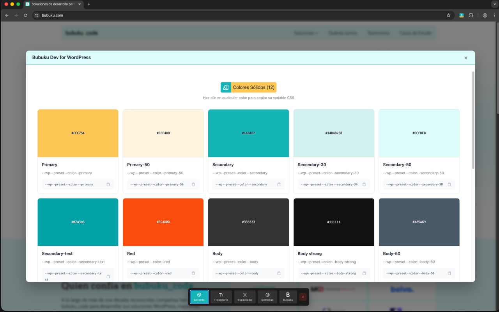The image size is (499, 312).
Task: Switch to the Tipografía tab in the bottom toolbar
Action: pyautogui.click(x=221, y=297)
